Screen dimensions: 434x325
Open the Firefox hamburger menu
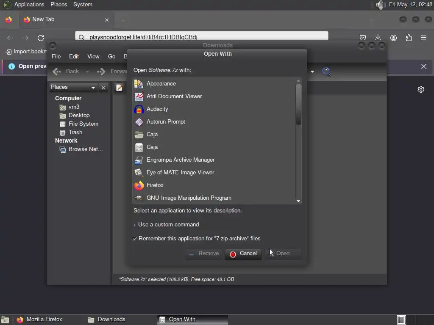point(424,38)
